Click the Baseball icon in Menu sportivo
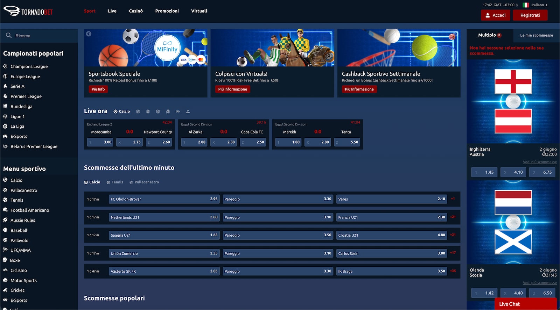Viewport: 560px width, 310px height. pos(5,230)
